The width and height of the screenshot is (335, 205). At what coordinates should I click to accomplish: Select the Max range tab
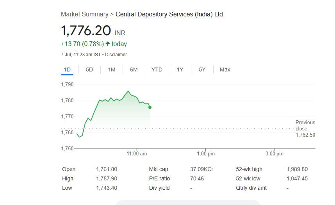tap(225, 70)
